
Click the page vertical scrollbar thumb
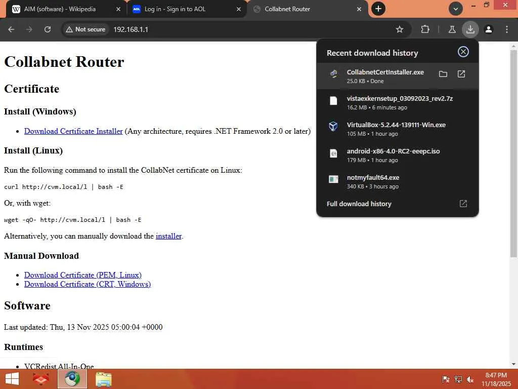pos(514,153)
